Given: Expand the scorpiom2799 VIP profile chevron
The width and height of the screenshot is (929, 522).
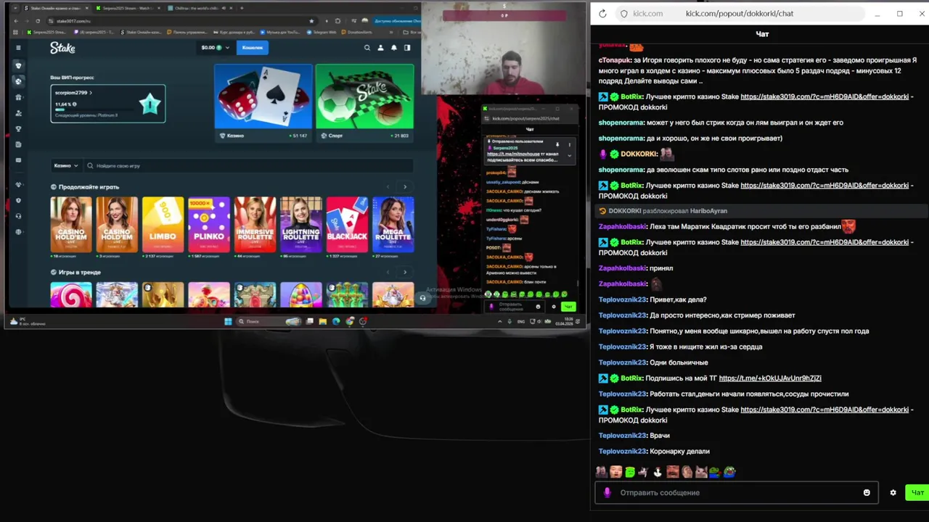Looking at the screenshot, I should tap(91, 93).
